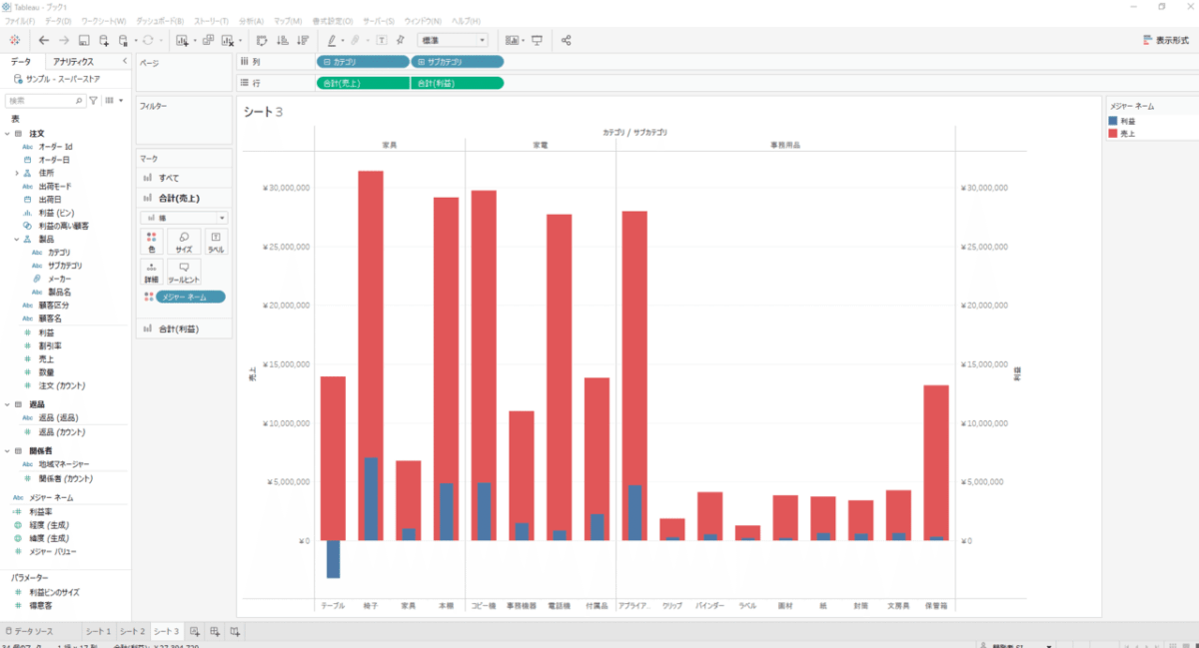Image resolution: width=1199 pixels, height=648 pixels.
Task: Click the Share icon in the toolbar
Action: [567, 41]
